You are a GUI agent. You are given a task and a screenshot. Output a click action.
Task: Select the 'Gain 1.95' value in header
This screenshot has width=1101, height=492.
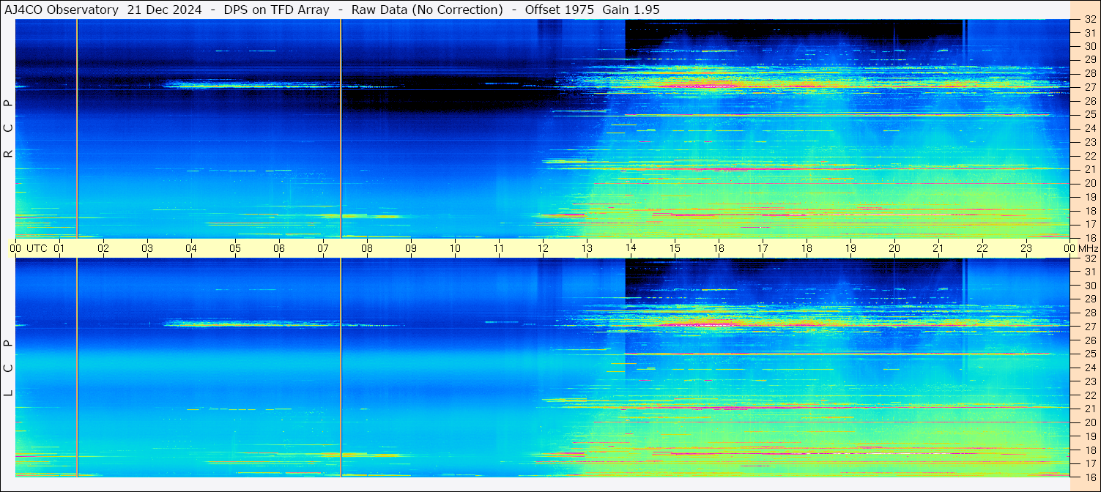[631, 10]
